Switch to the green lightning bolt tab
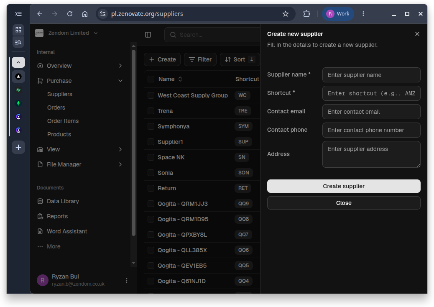434x307 pixels. pyautogui.click(x=18, y=90)
